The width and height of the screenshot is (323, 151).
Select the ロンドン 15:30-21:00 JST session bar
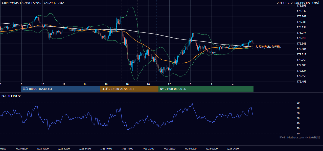(129, 89)
